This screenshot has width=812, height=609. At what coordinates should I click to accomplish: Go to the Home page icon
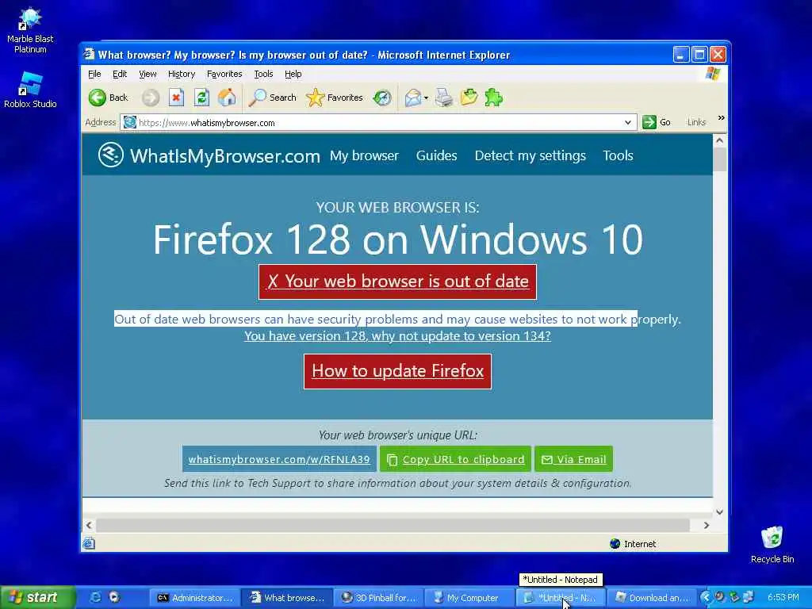click(227, 98)
